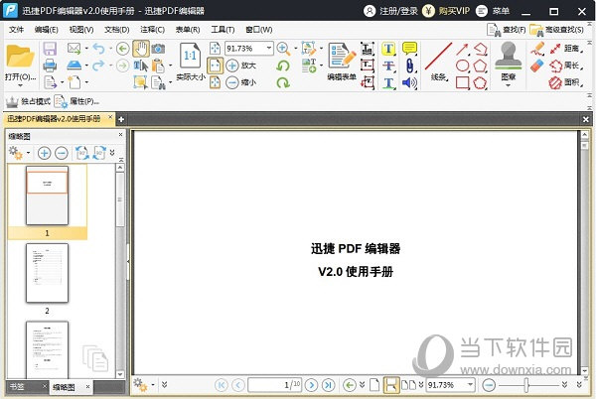
Task: Click the save disk icon
Action: [x=50, y=49]
